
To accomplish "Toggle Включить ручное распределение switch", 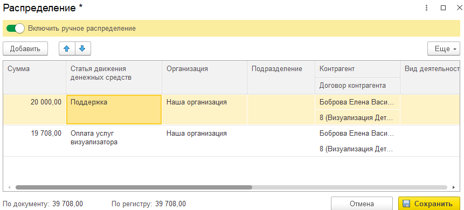I will tap(15, 29).
